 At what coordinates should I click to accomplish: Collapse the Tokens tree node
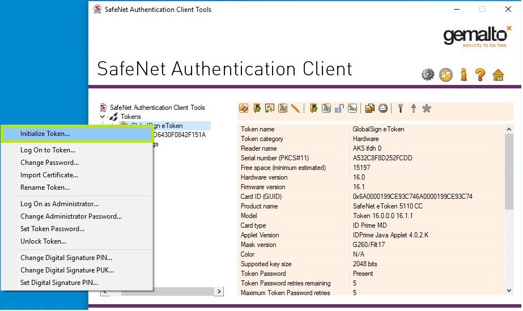[103, 117]
